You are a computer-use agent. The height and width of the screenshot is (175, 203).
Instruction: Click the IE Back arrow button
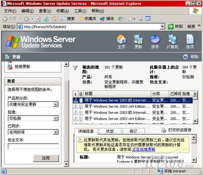pos(5,19)
